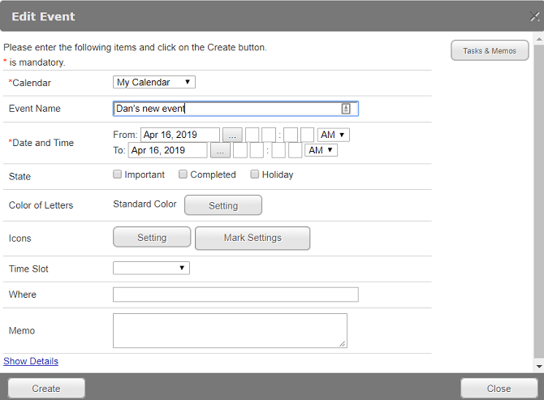Open the From date picker ellipsis button
544x400 pixels.
click(231, 135)
